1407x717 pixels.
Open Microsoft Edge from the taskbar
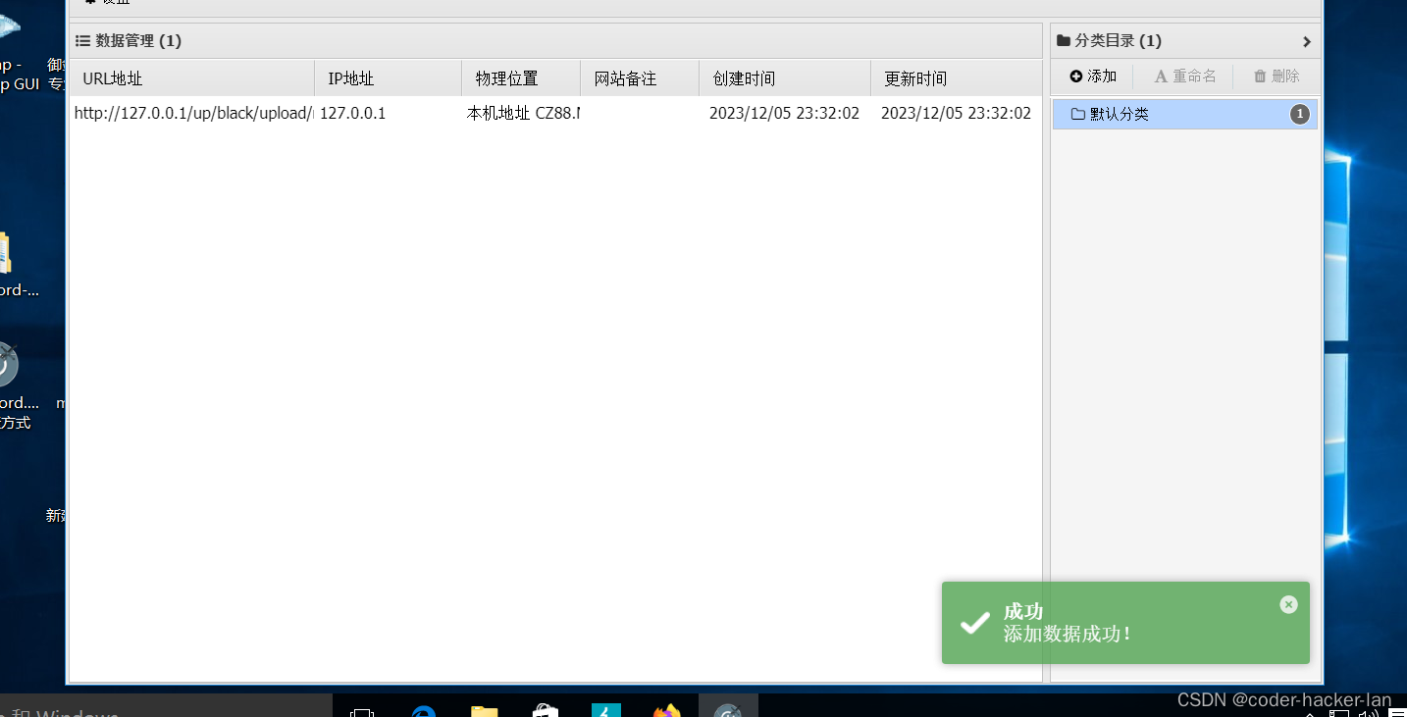click(424, 710)
